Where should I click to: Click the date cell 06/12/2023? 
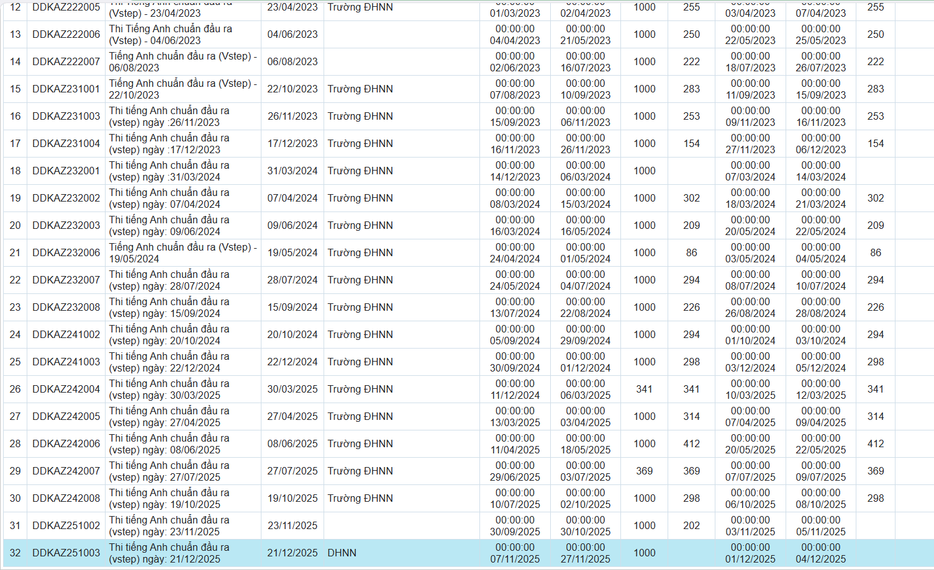point(820,143)
